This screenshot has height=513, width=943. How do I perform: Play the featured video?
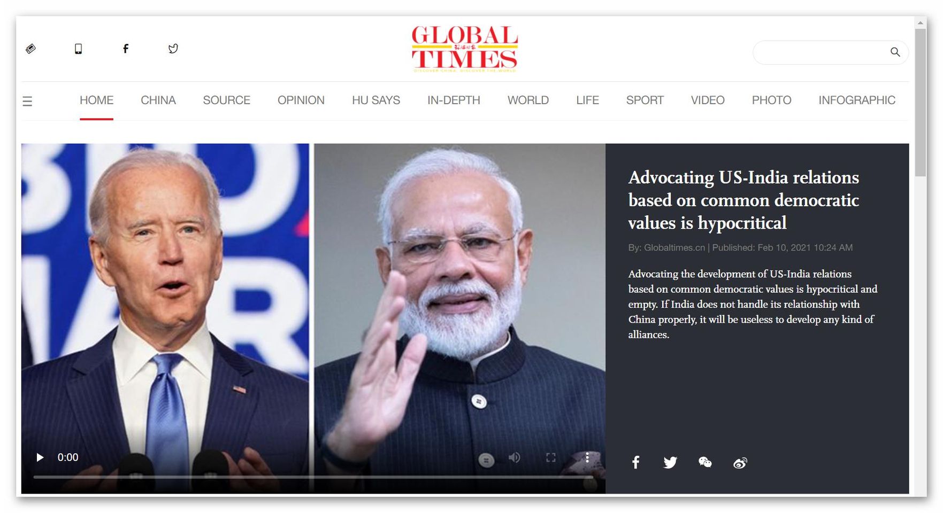(x=40, y=457)
